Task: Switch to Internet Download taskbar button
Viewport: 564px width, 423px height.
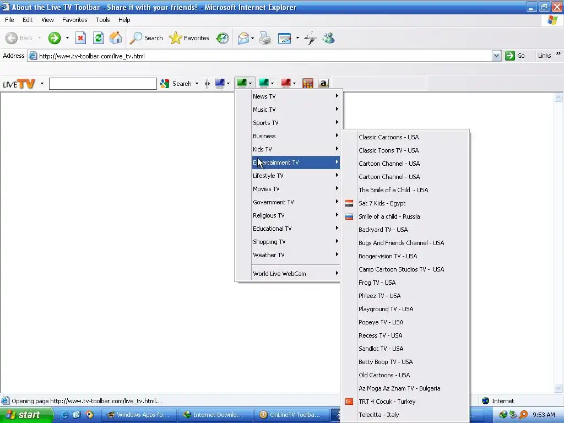Action: 215,415
